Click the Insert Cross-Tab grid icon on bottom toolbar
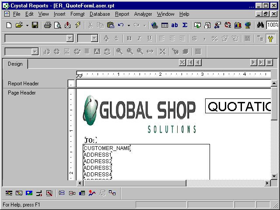The image size is (280, 210). point(82,193)
